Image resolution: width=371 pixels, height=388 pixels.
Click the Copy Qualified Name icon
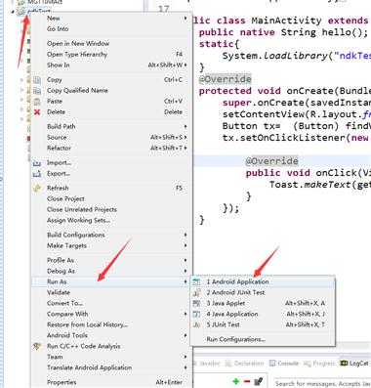pos(37,91)
